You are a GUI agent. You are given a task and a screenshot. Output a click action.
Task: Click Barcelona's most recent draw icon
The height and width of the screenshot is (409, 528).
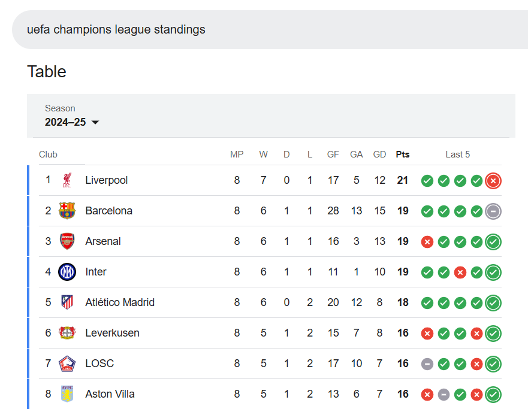click(x=493, y=211)
